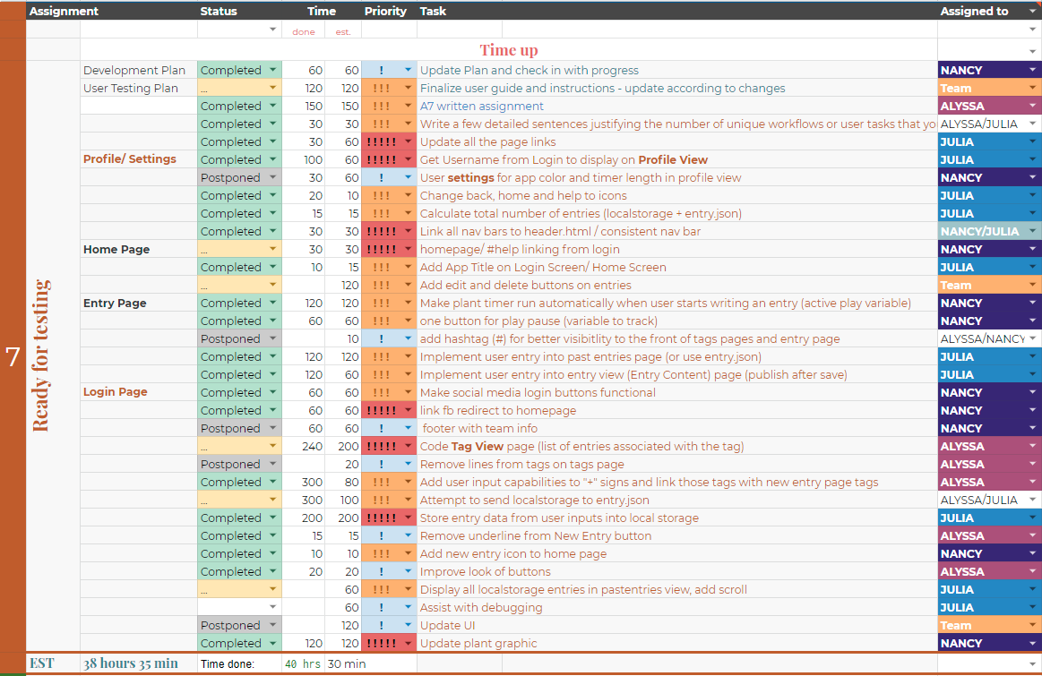This screenshot has width=1042, height=676.
Task: Open the blank Status filter dropdown in the header row
Action: pos(272,29)
